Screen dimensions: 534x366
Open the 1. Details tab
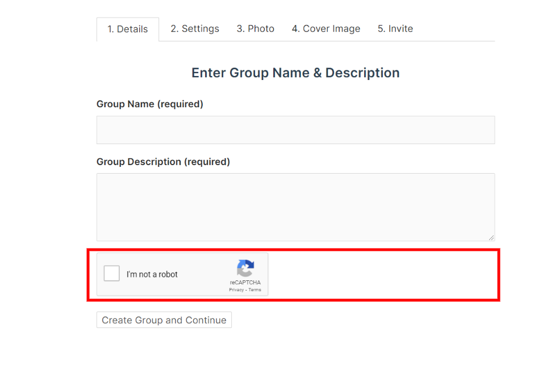(x=128, y=30)
